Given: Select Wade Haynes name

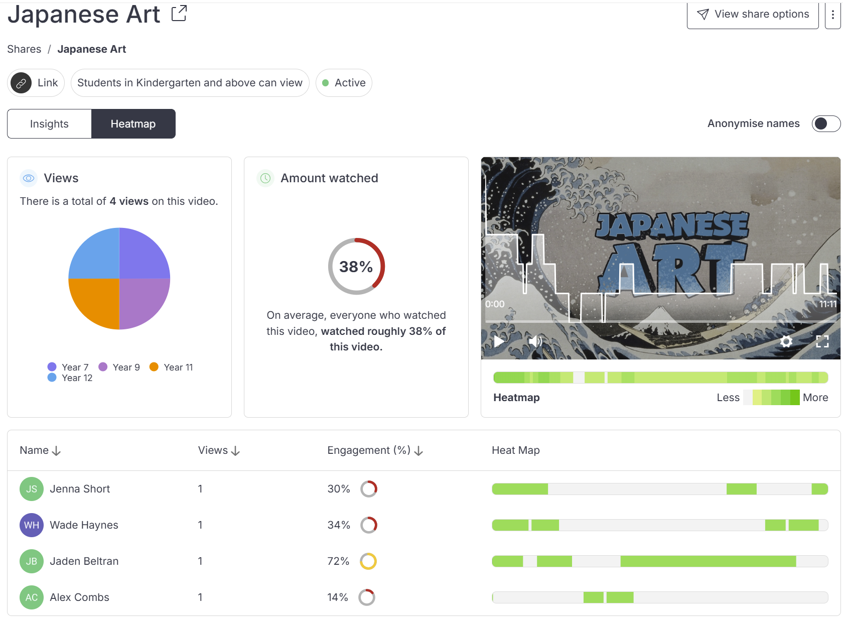Looking at the screenshot, I should tap(84, 525).
